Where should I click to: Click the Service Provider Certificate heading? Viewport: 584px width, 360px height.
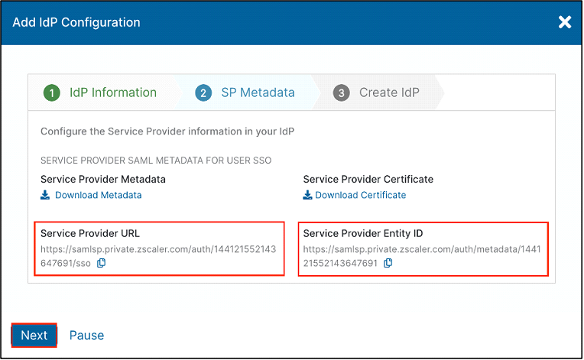(368, 179)
